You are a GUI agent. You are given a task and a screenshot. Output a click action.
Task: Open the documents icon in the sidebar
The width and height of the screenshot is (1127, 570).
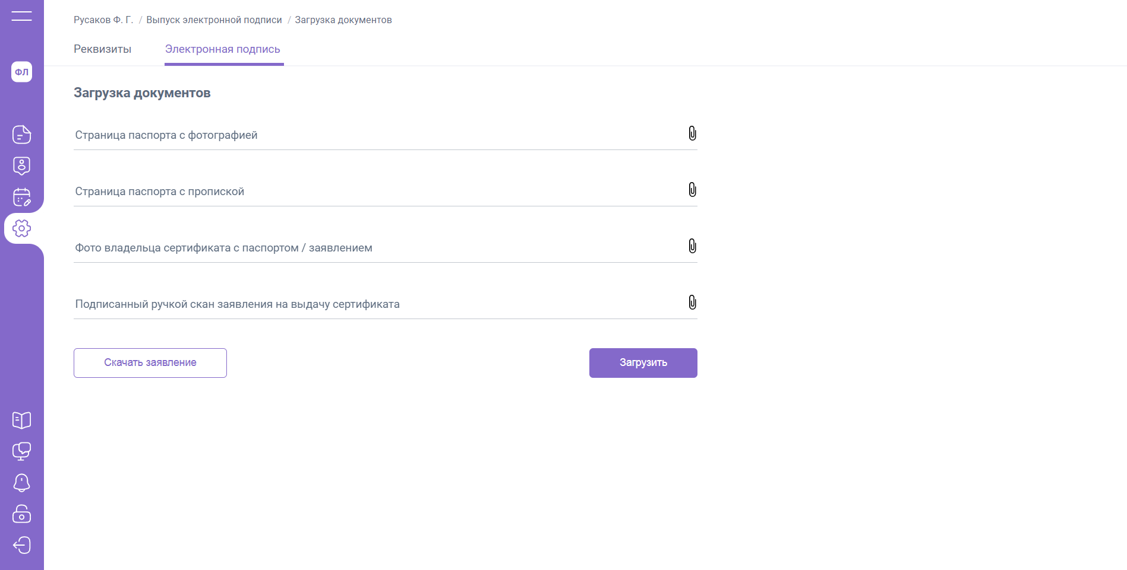click(21, 135)
